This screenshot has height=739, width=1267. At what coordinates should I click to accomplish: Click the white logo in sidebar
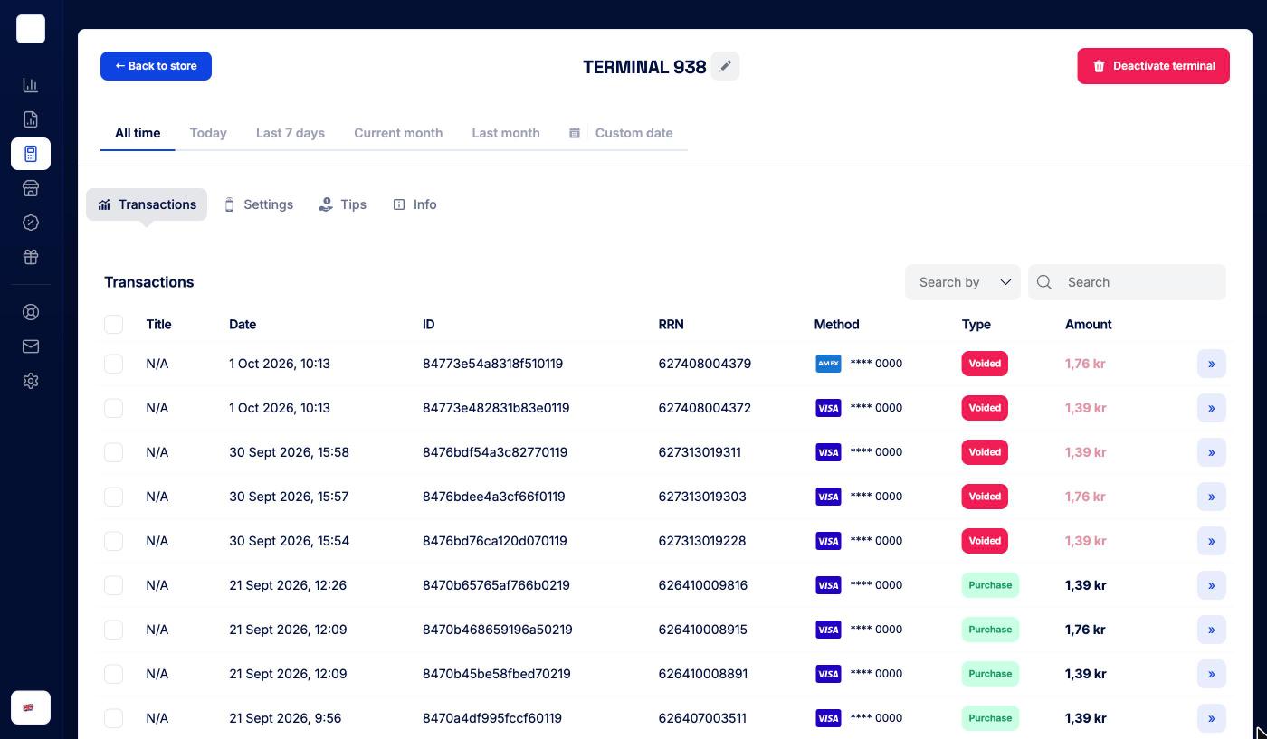31,29
